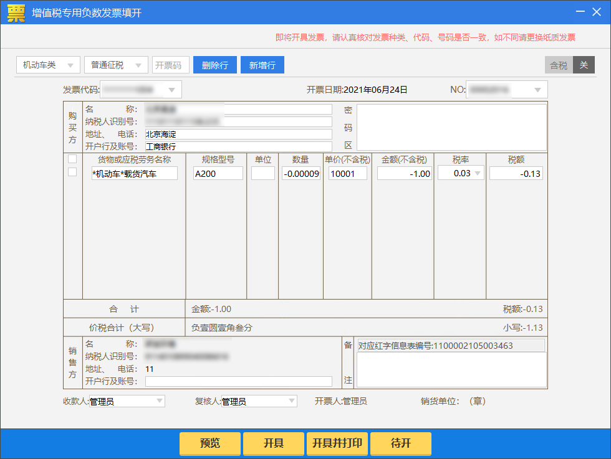The image size is (611, 459).
Task: Minimize the invoice window
Action: tap(580, 12)
